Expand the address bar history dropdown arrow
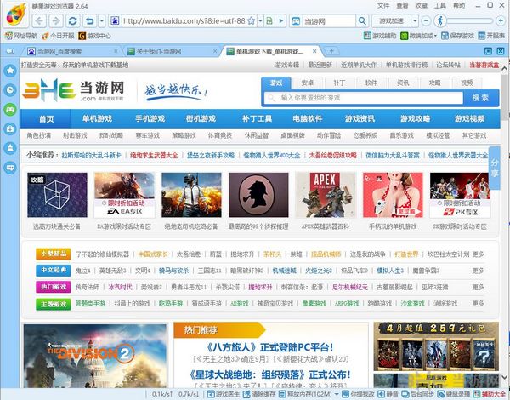 (x=260, y=21)
